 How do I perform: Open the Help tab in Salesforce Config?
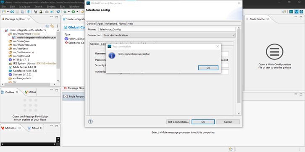click(130, 23)
